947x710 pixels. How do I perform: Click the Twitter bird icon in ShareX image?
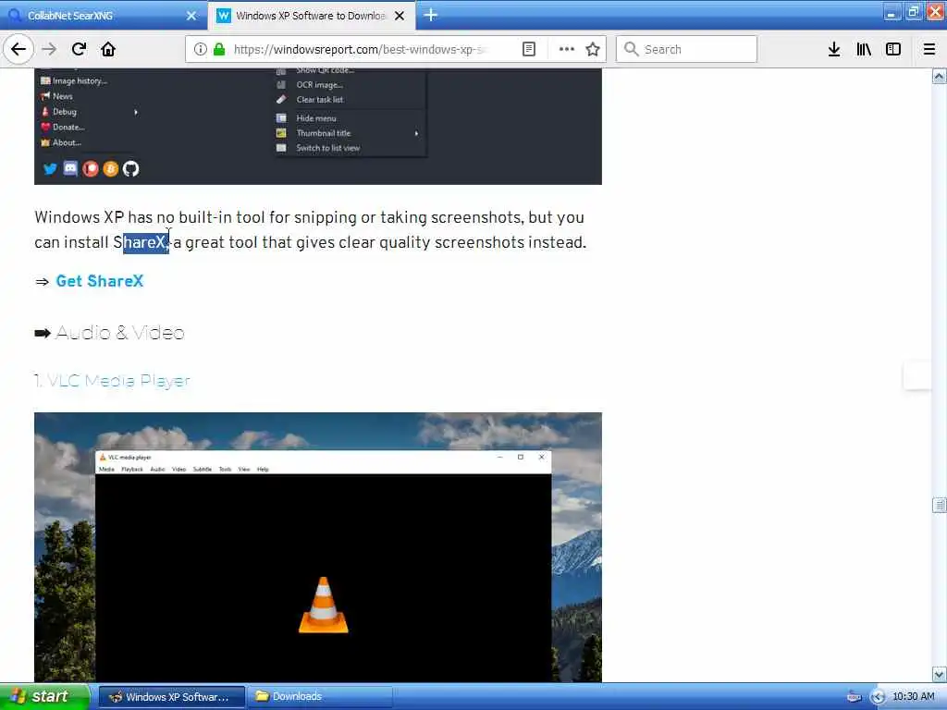tap(50, 168)
